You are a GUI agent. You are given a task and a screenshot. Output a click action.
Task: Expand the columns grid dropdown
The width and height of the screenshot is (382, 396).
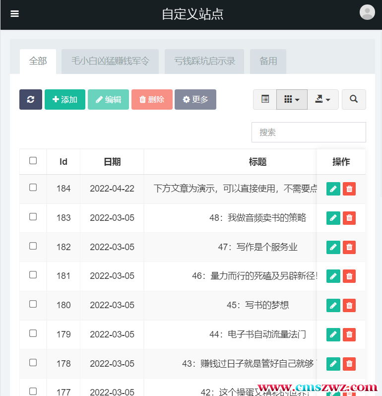tap(292, 99)
